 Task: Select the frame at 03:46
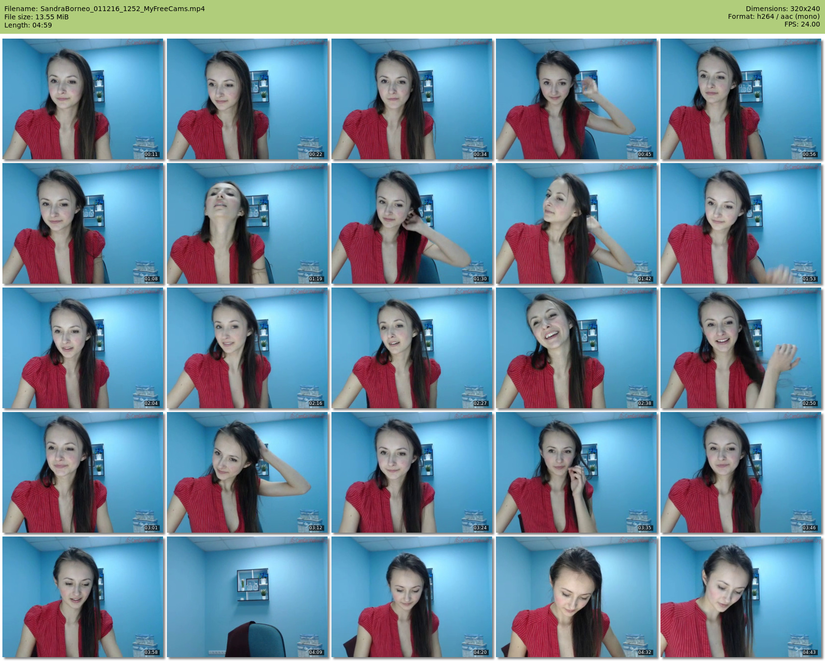click(741, 472)
